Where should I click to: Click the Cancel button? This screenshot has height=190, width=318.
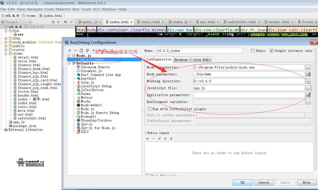[x=264, y=182]
